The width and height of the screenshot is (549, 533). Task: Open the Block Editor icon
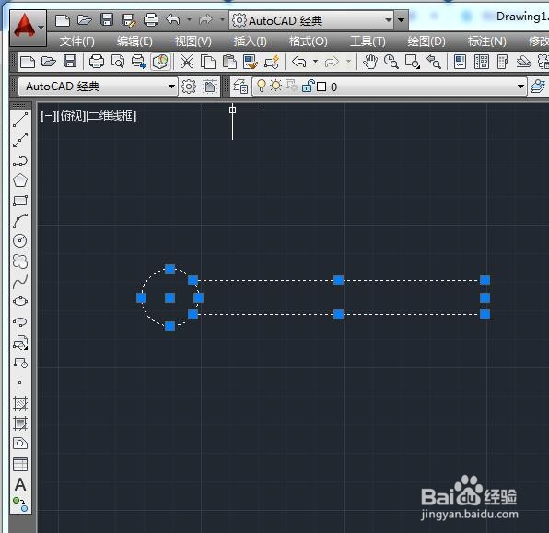pos(272,62)
